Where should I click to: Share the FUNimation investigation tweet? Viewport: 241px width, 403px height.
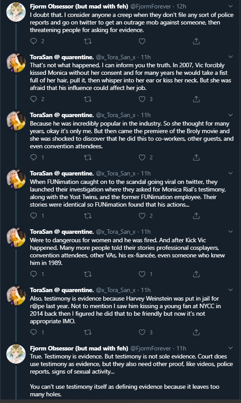point(196,216)
